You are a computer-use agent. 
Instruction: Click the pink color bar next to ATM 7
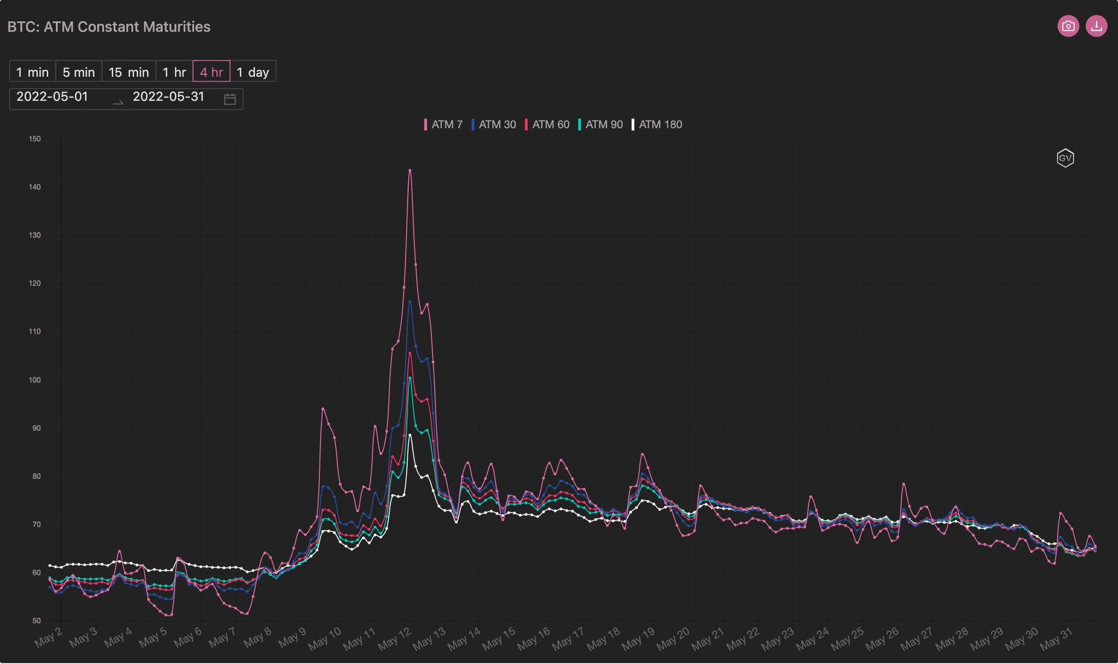click(x=425, y=124)
